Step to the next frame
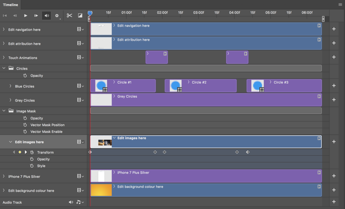345x209 pixels. (x=36, y=15)
